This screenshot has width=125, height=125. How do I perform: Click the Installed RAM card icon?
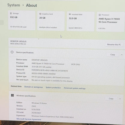(70, 14)
